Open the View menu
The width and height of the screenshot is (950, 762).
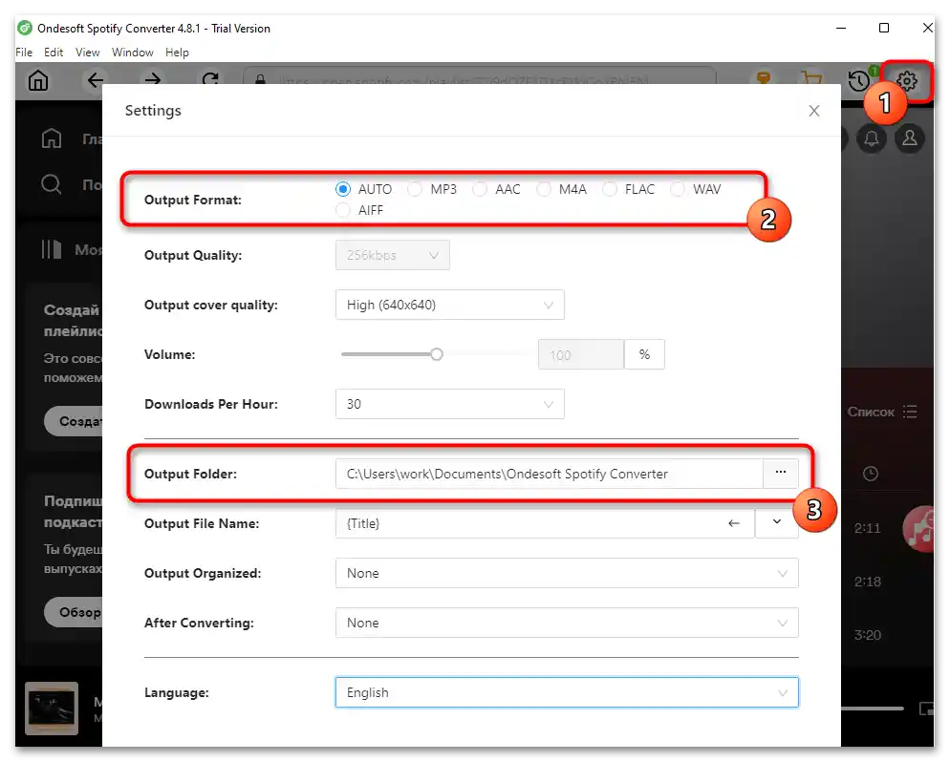(x=87, y=53)
